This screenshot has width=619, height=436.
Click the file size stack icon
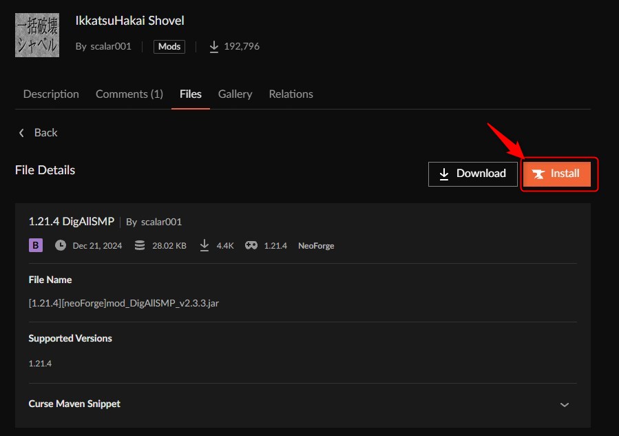pyautogui.click(x=140, y=245)
